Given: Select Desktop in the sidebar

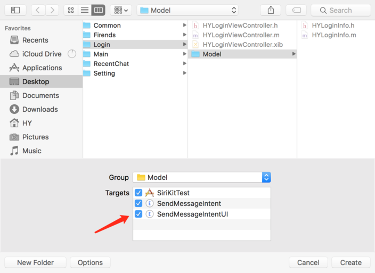Looking at the screenshot, I should [x=41, y=81].
